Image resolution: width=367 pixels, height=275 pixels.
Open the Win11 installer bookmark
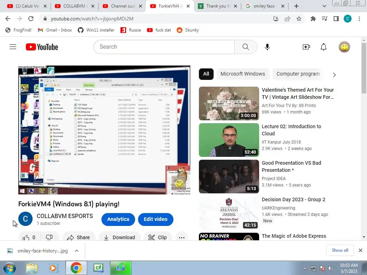point(96,30)
